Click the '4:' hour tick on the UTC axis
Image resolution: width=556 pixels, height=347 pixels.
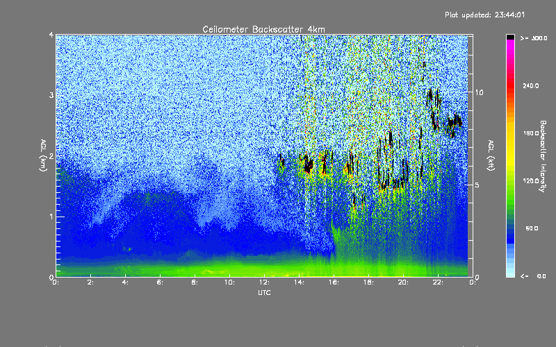(126, 282)
